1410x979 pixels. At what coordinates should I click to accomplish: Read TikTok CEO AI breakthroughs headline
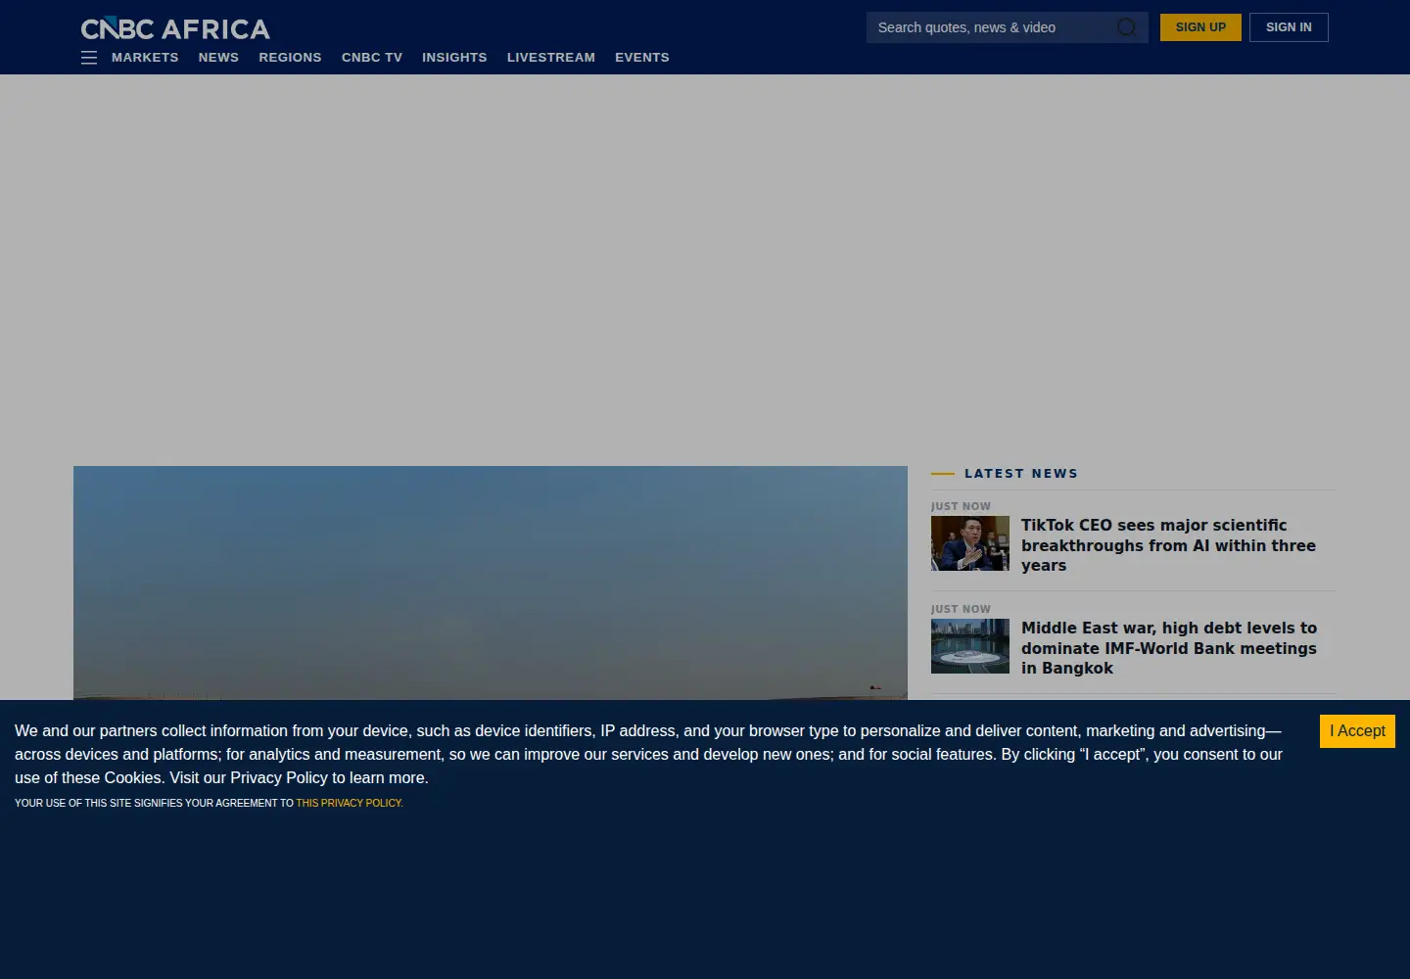[x=1168, y=545]
